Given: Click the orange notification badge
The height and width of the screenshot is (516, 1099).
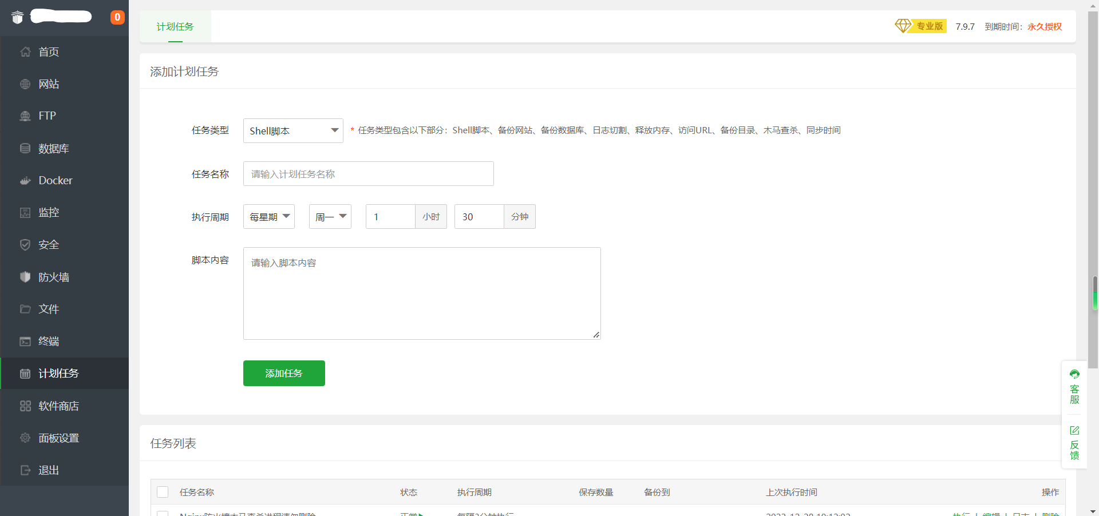Looking at the screenshot, I should tap(117, 17).
